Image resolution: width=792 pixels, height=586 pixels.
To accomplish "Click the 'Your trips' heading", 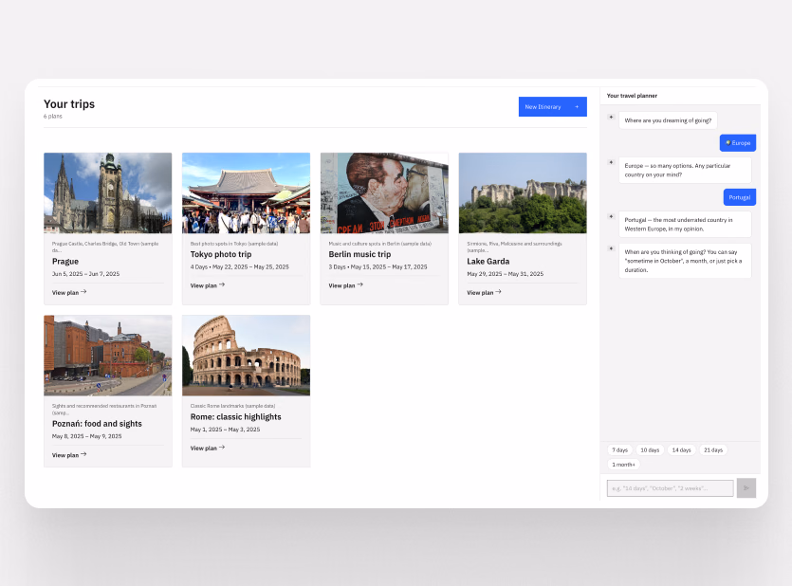I will (x=69, y=104).
